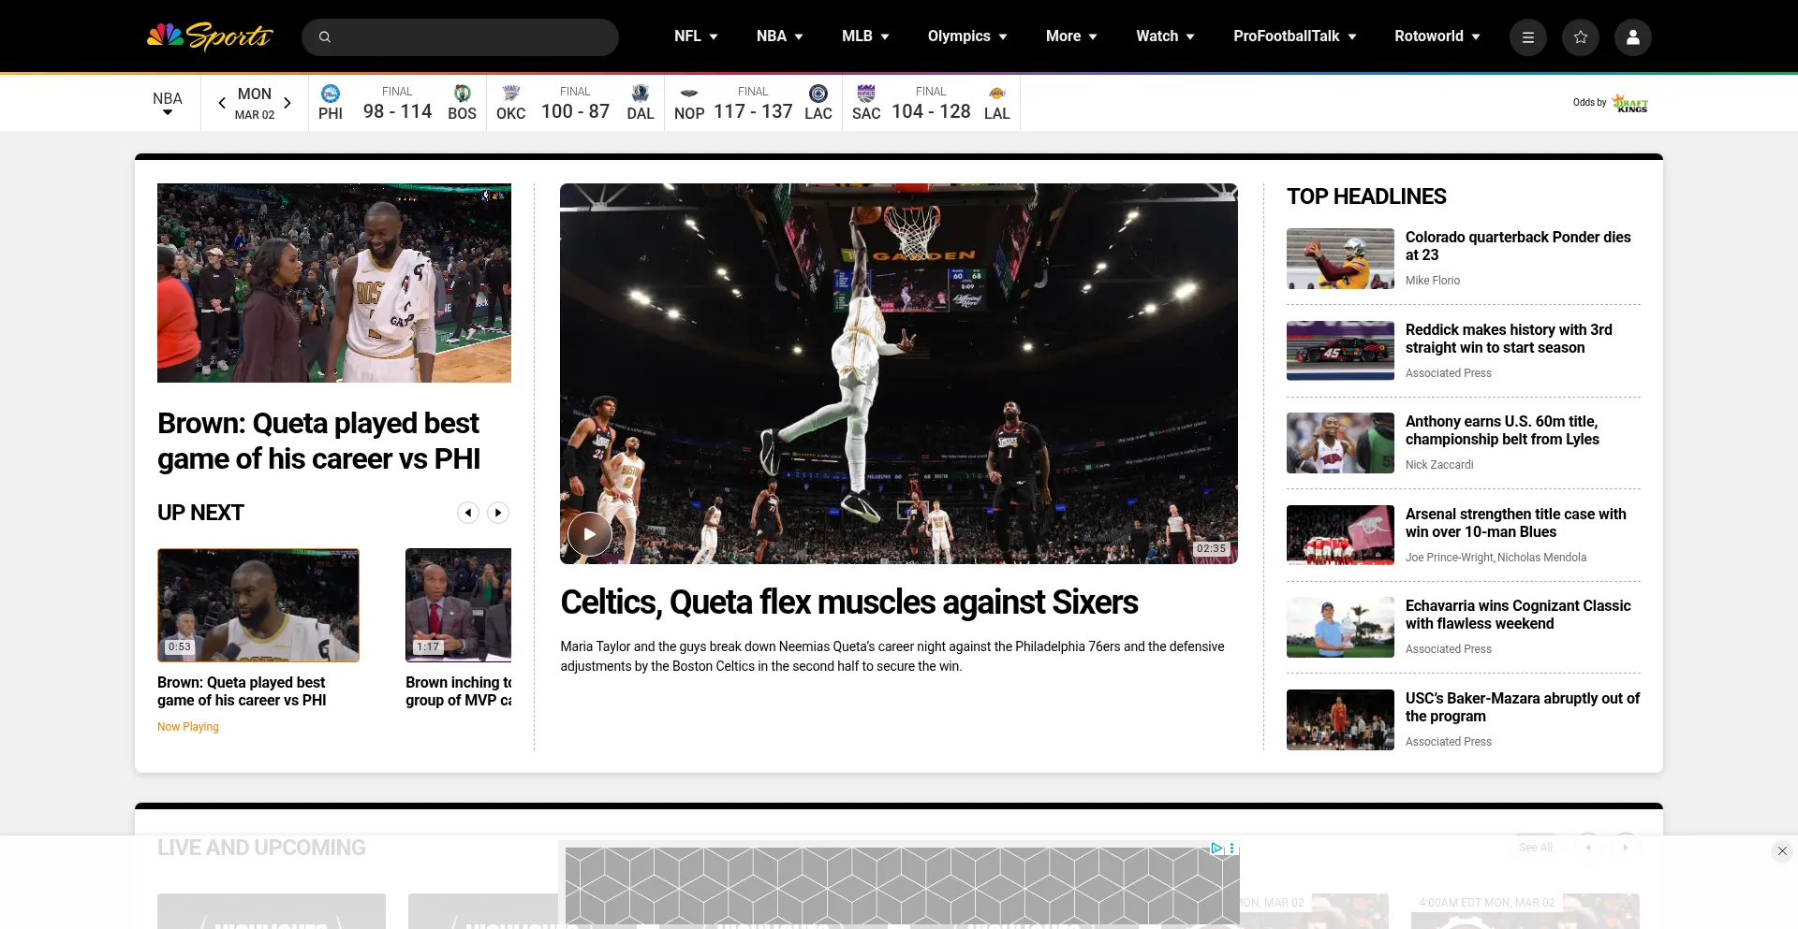The width and height of the screenshot is (1798, 929).
Task: Open the user profile icon
Action: click(x=1633, y=37)
